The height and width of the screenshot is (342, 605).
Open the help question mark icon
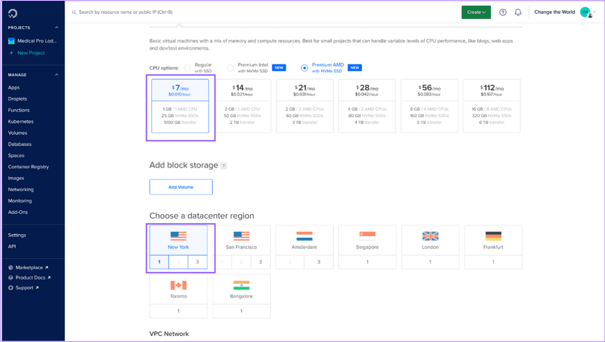pyautogui.click(x=503, y=12)
